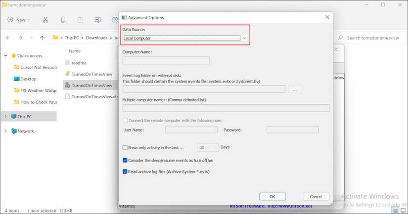The height and width of the screenshot is (214, 408).
Task: Switch to large icons view in File Explorer status bar
Action: [x=403, y=211]
